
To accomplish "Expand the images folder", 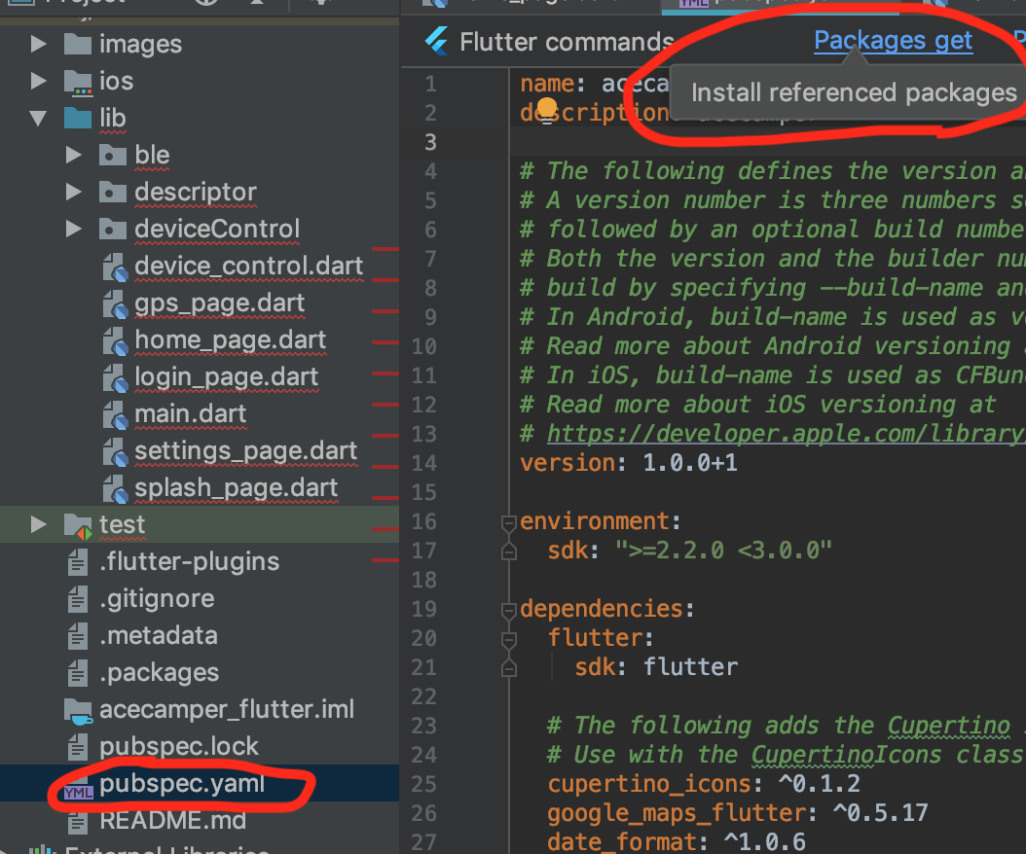I will [x=39, y=44].
